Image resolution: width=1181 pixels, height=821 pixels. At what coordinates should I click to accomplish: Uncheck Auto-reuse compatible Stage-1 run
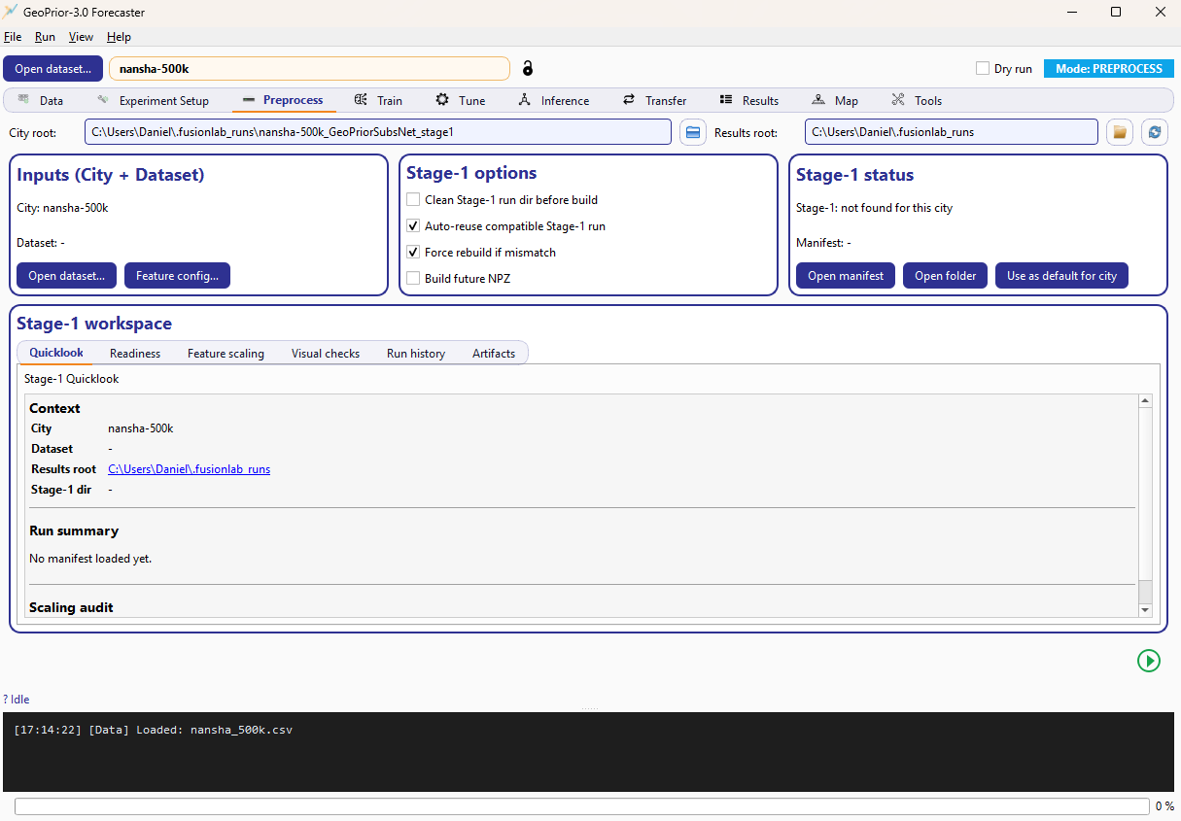click(413, 226)
